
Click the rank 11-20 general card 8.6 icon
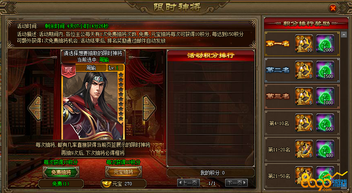click(304, 149)
